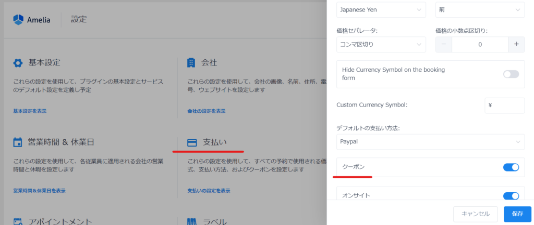Open 会社の設定を表示 link
The image size is (534, 225).
pyautogui.click(x=207, y=111)
